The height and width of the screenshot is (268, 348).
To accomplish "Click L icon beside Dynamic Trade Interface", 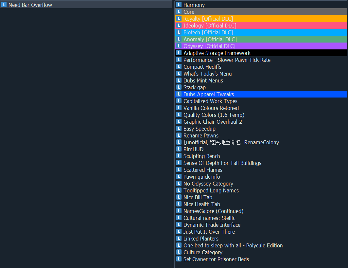I will coord(179,225).
